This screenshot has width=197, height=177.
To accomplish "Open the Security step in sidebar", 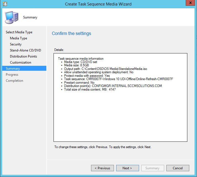I will (16, 44).
